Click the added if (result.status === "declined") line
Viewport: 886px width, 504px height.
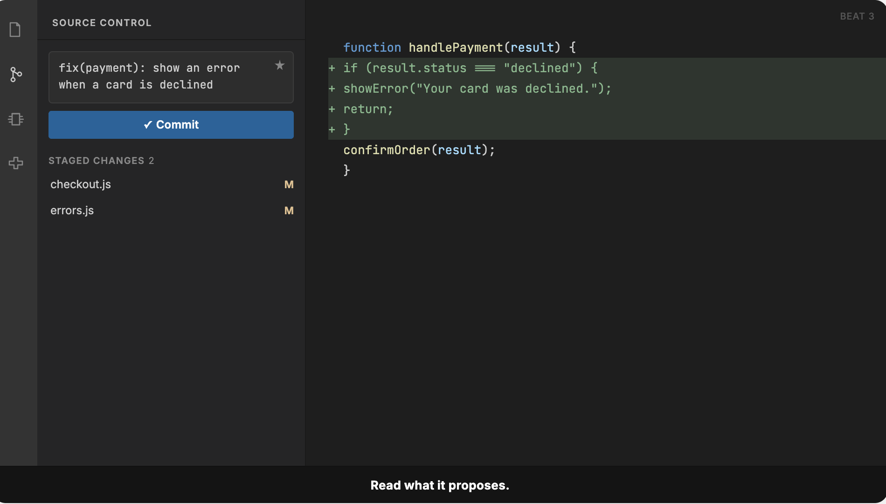pos(607,68)
